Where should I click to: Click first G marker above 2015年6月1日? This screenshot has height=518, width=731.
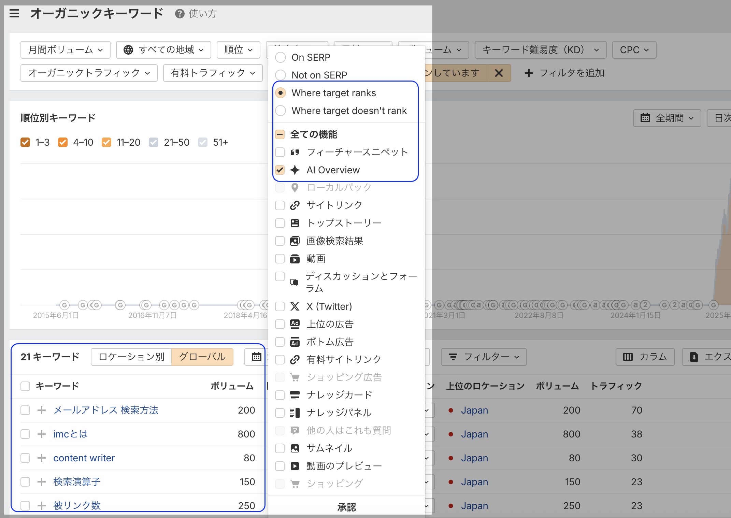click(x=64, y=305)
